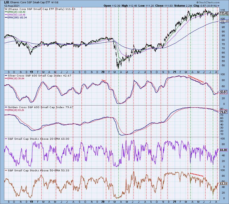
Task: Click the 102.34 price tag on the right axis
Action: coord(224,21)
